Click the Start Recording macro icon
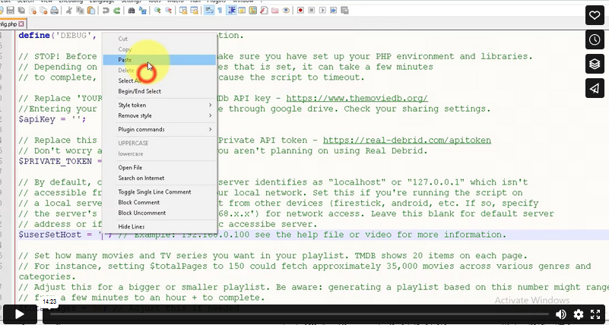 click(301, 11)
